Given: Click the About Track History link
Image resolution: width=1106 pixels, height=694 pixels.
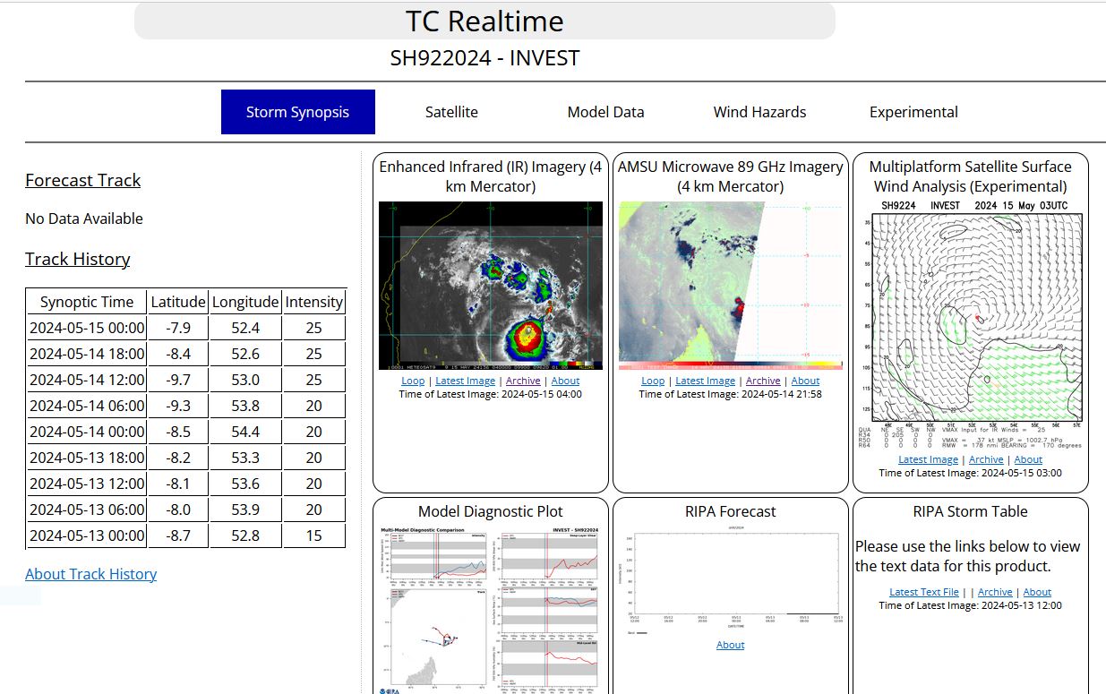Looking at the screenshot, I should click(90, 574).
